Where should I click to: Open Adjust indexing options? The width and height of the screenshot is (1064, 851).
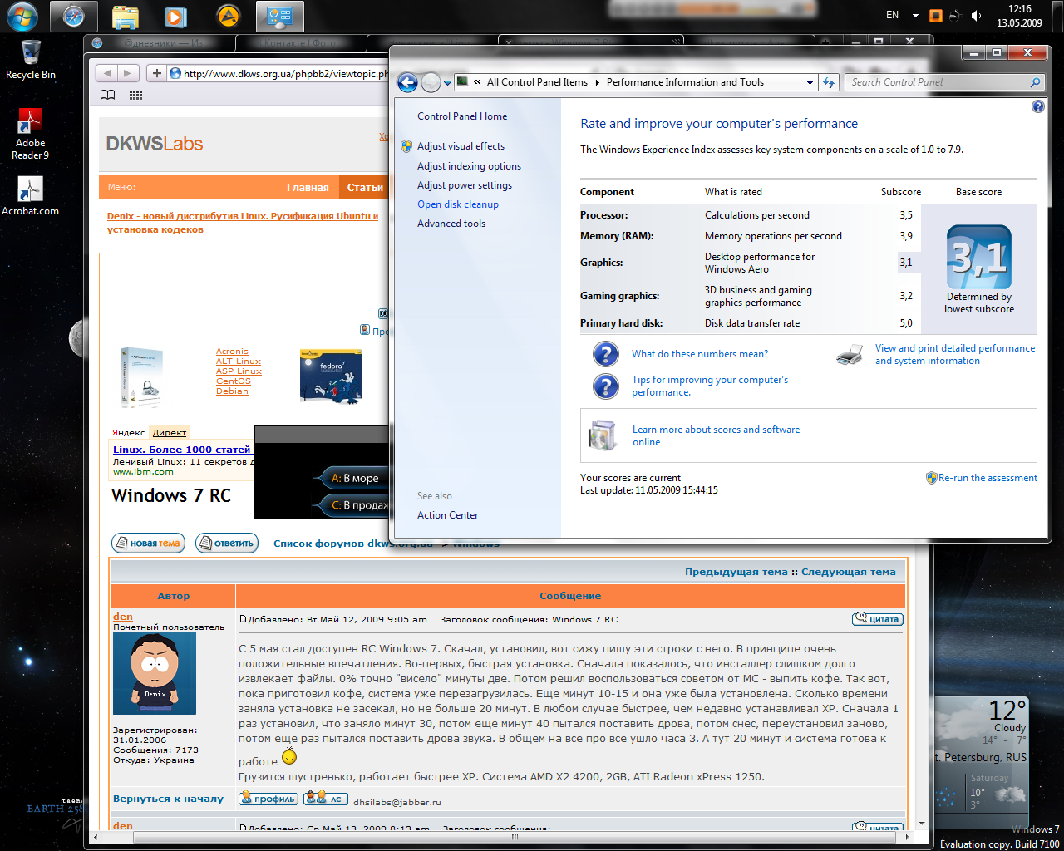pyautogui.click(x=469, y=166)
